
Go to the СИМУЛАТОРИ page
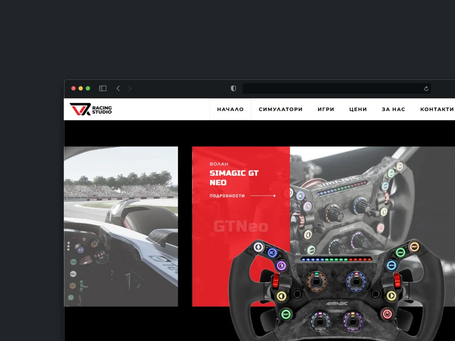[x=281, y=109]
